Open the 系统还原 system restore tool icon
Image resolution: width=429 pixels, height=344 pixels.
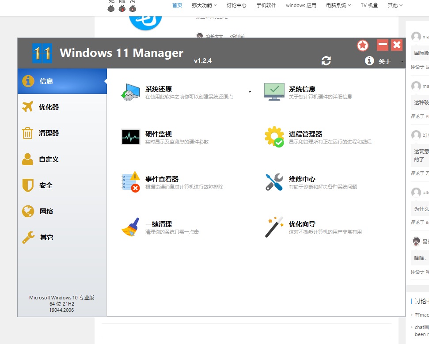[130, 92]
